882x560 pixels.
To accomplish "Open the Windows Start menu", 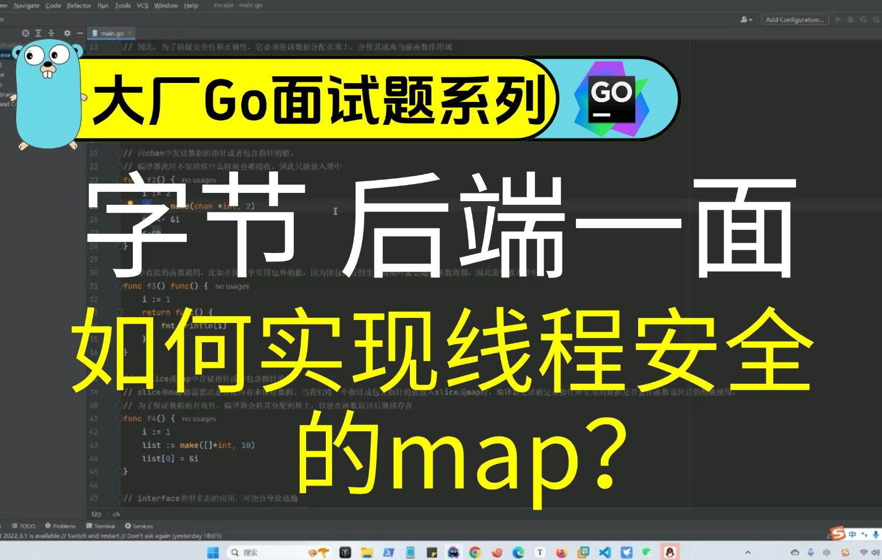I will [213, 552].
